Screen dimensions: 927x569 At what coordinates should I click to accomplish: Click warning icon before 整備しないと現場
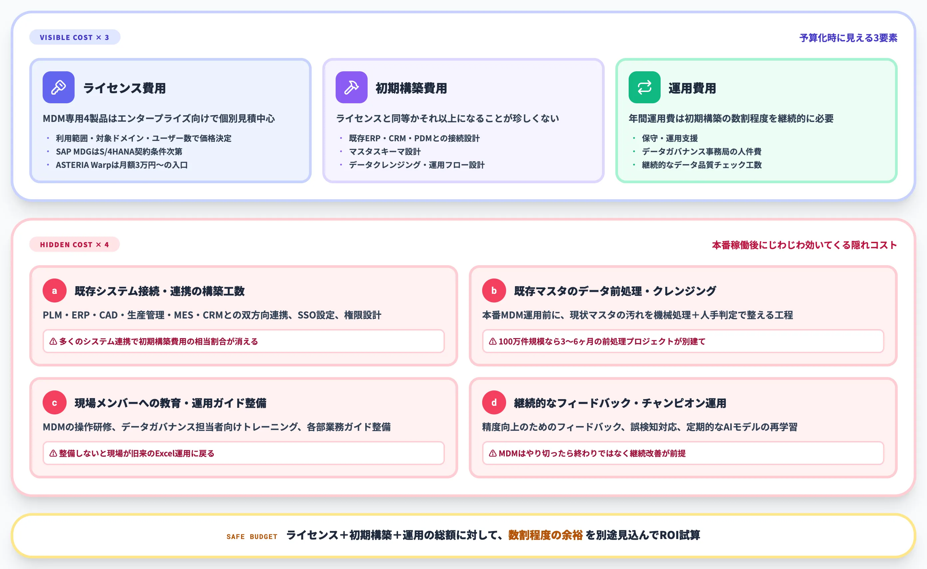click(x=53, y=453)
